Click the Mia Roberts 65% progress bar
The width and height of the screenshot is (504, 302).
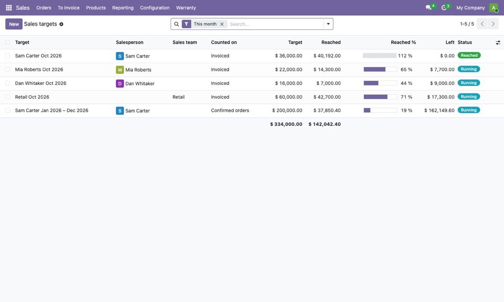380,69
